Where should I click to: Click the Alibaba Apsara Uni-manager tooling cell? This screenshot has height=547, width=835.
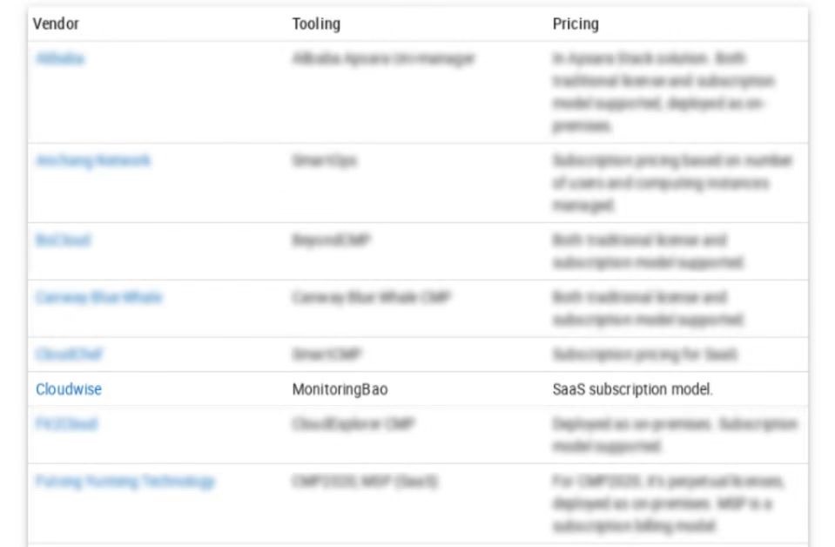tap(383, 58)
